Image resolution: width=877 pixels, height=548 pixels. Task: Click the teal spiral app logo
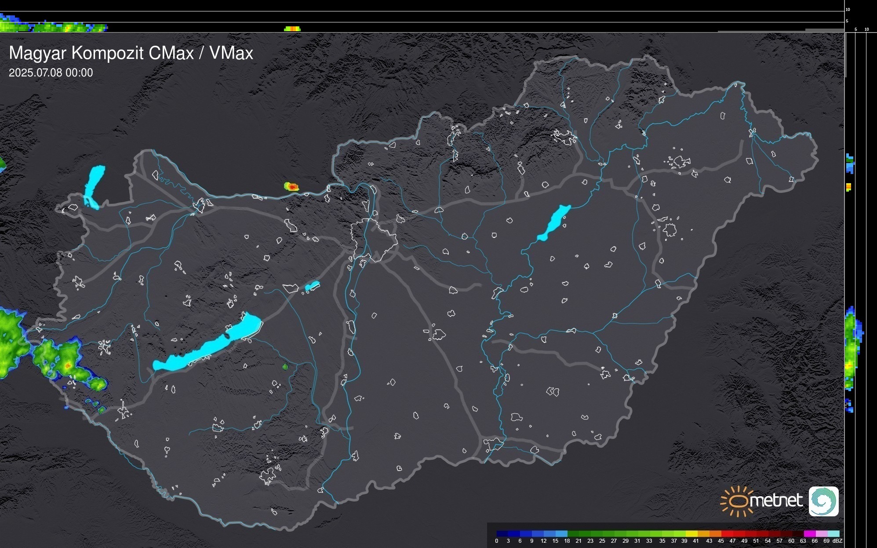coord(823,501)
